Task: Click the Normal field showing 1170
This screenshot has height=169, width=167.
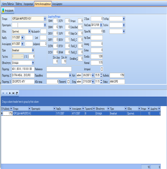Action: tap(97, 63)
